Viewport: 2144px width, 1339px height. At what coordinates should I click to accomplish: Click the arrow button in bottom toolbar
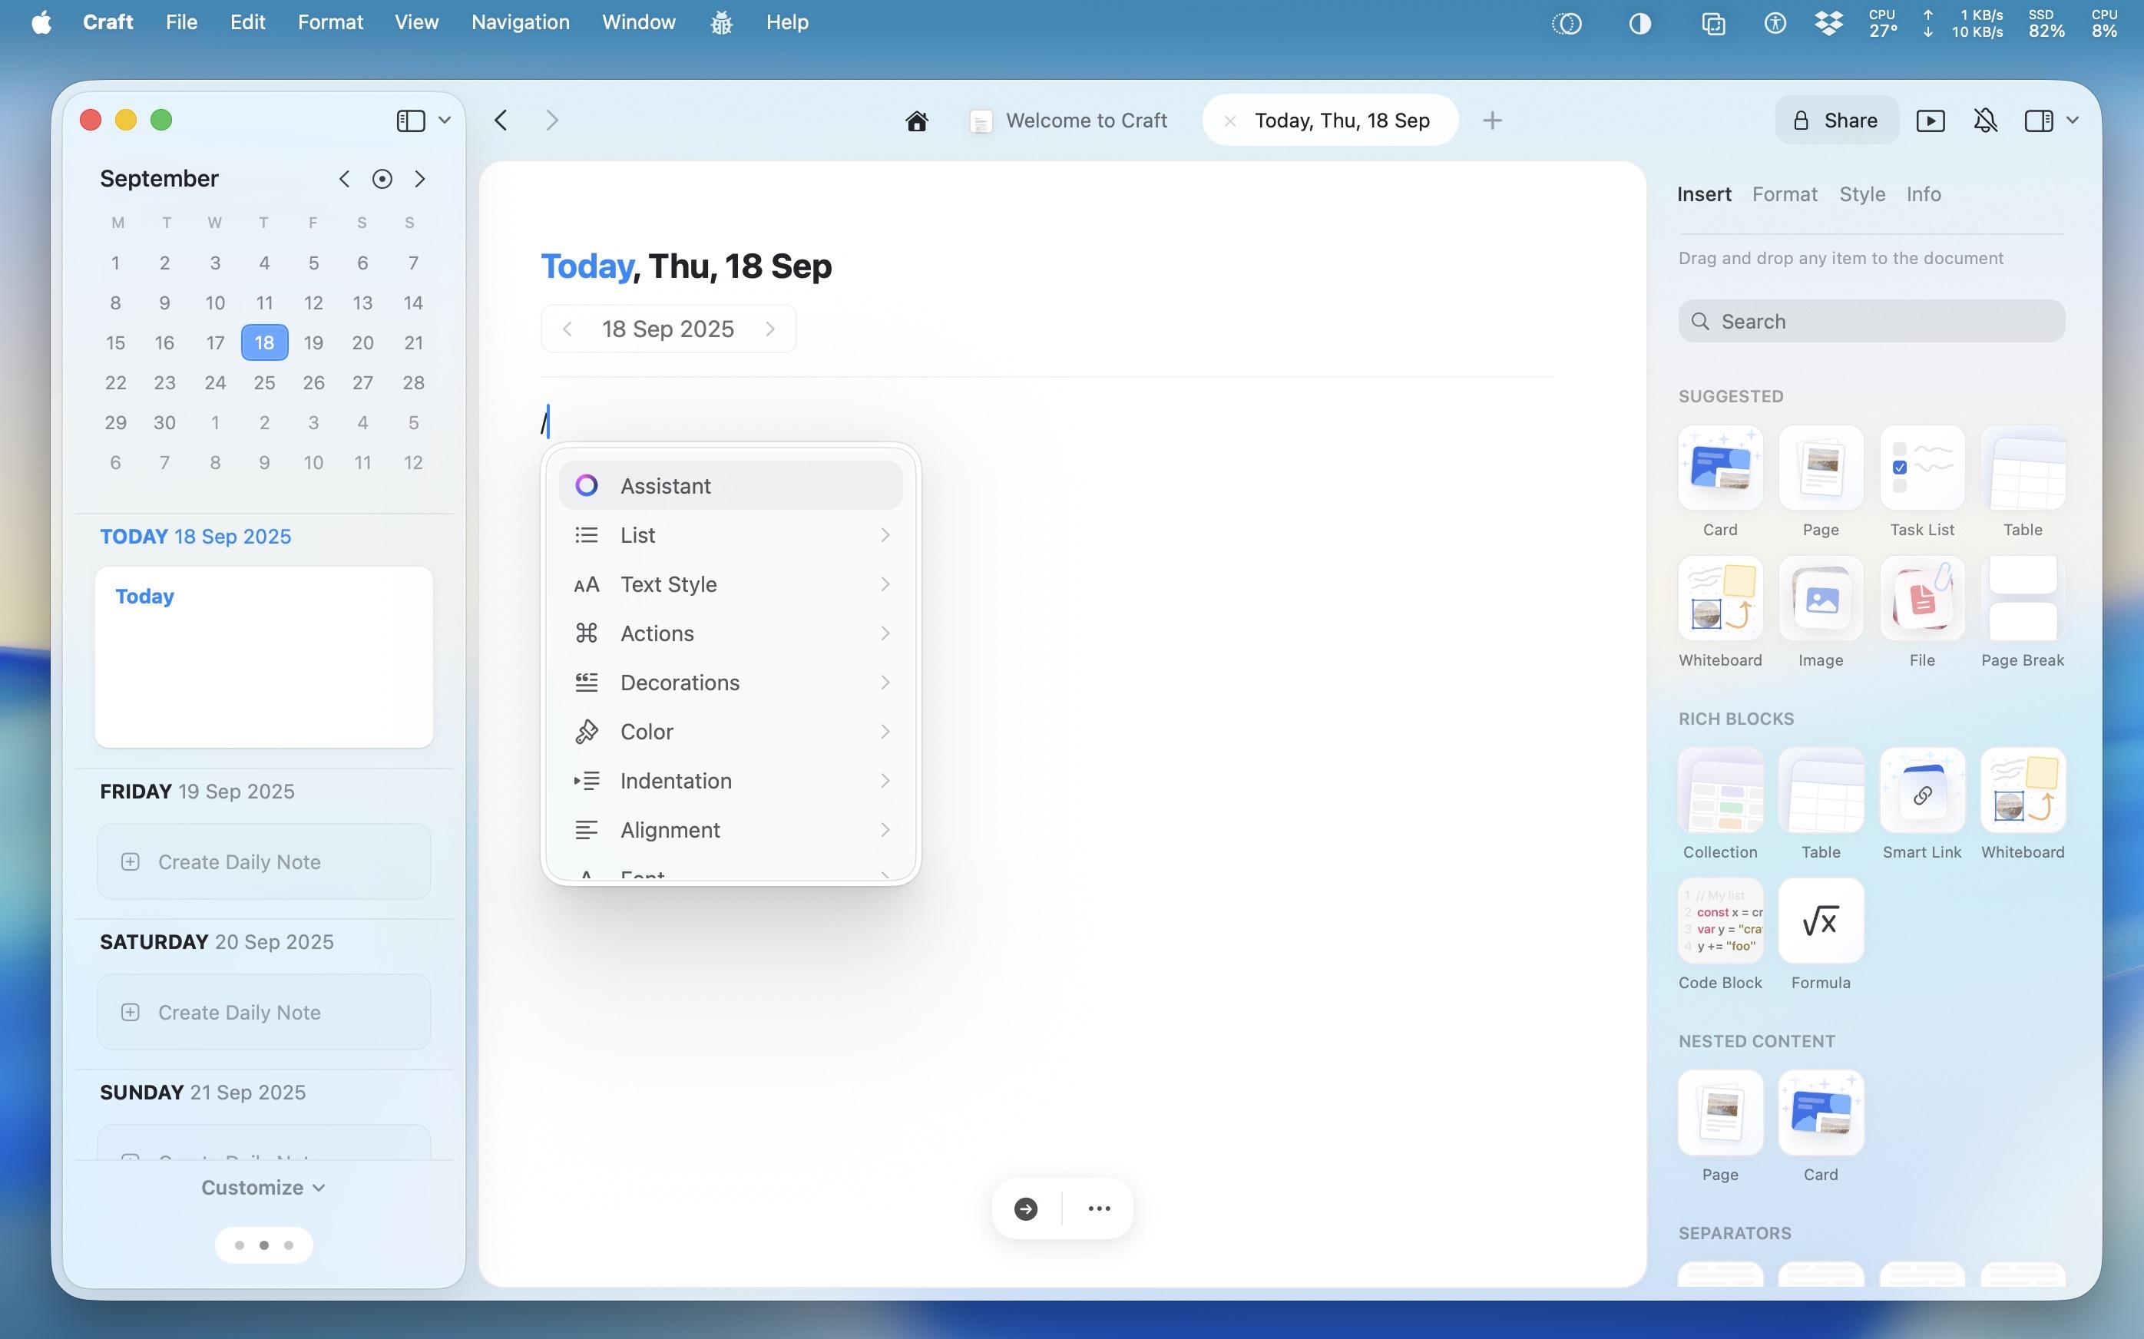[1025, 1208]
